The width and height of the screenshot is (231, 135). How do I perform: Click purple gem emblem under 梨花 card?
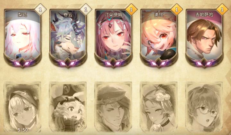click(x=22, y=63)
